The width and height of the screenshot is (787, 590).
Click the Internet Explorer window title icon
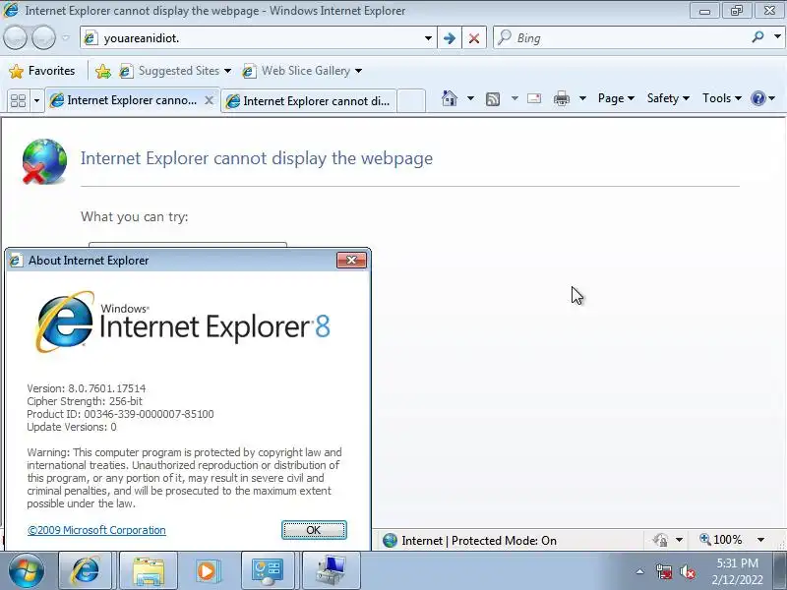(11, 10)
